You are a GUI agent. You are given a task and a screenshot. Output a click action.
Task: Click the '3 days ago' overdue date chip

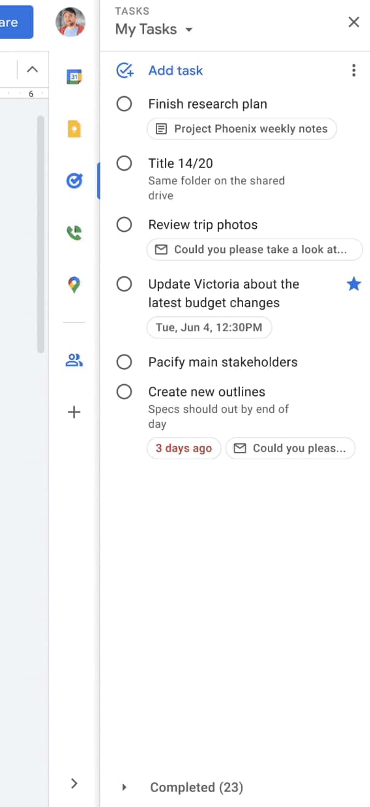click(183, 448)
